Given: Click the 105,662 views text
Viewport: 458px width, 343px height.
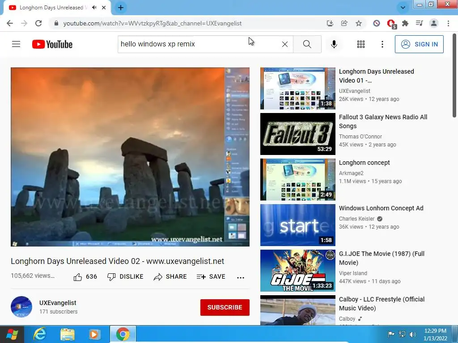Looking at the screenshot, I should [x=32, y=276].
